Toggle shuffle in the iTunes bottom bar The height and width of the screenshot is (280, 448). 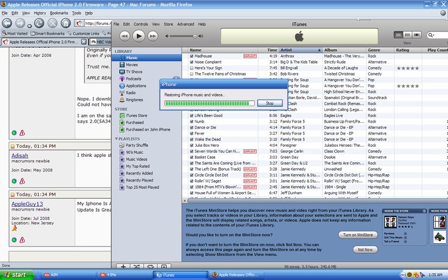click(137, 267)
